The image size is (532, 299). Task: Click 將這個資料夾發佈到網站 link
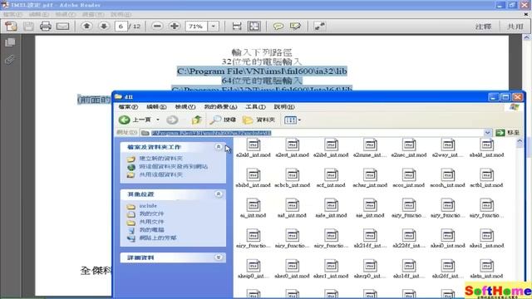pyautogui.click(x=174, y=166)
